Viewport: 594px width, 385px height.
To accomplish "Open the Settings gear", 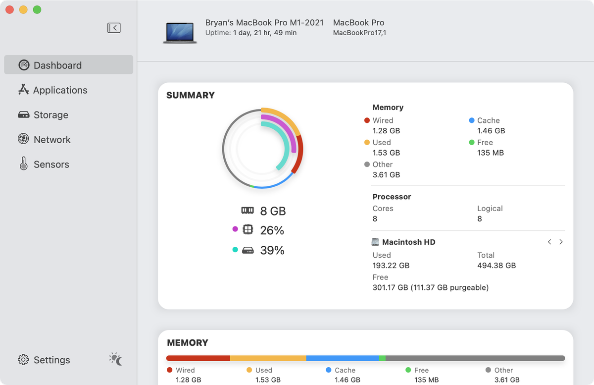I will click(x=23, y=360).
